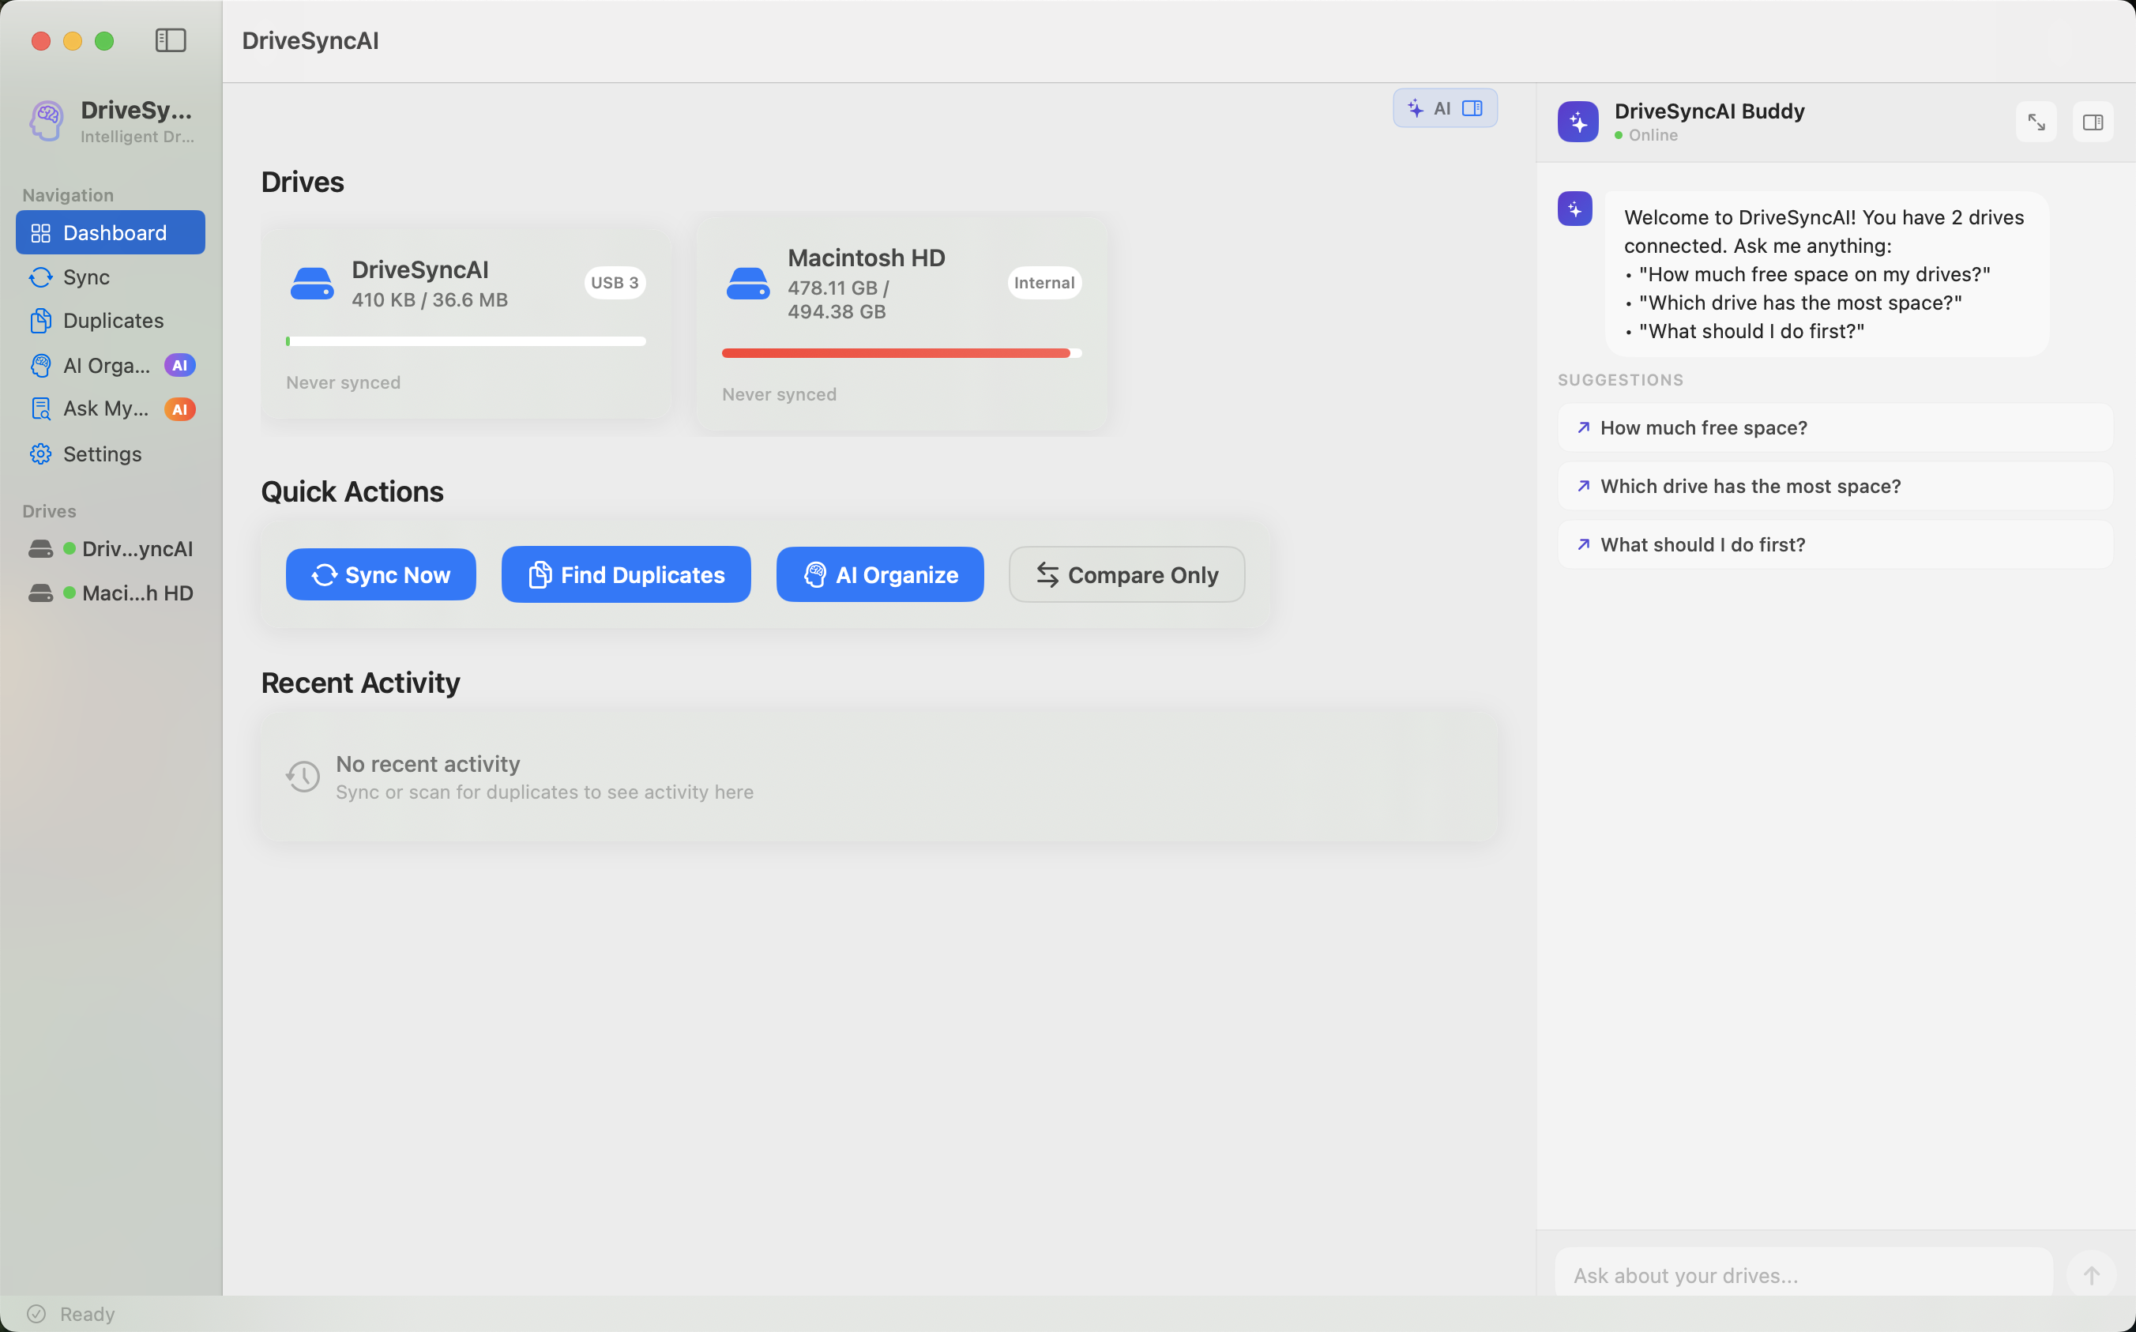Click the Sync arrows sidebar icon

coord(40,277)
